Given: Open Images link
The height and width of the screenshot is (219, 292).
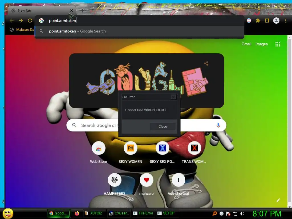Looking at the screenshot, I should (261, 44).
